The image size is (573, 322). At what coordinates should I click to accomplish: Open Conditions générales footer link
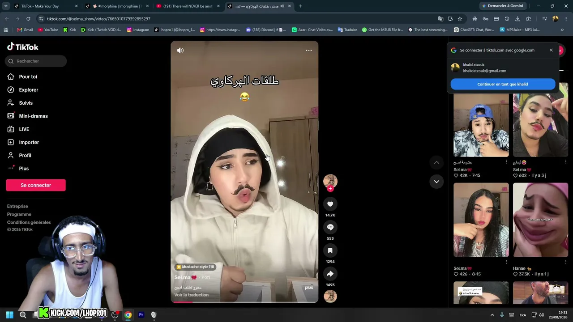(x=29, y=222)
